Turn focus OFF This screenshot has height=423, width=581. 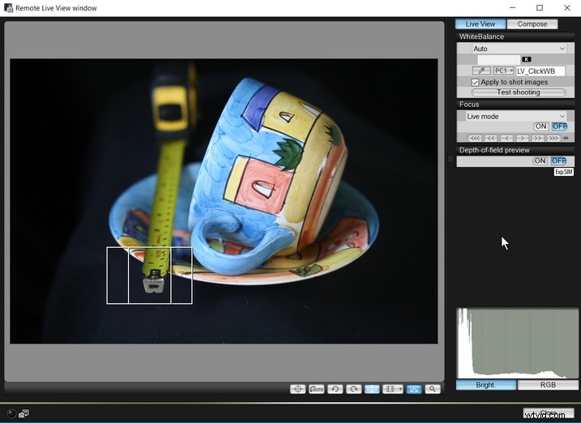(x=559, y=126)
